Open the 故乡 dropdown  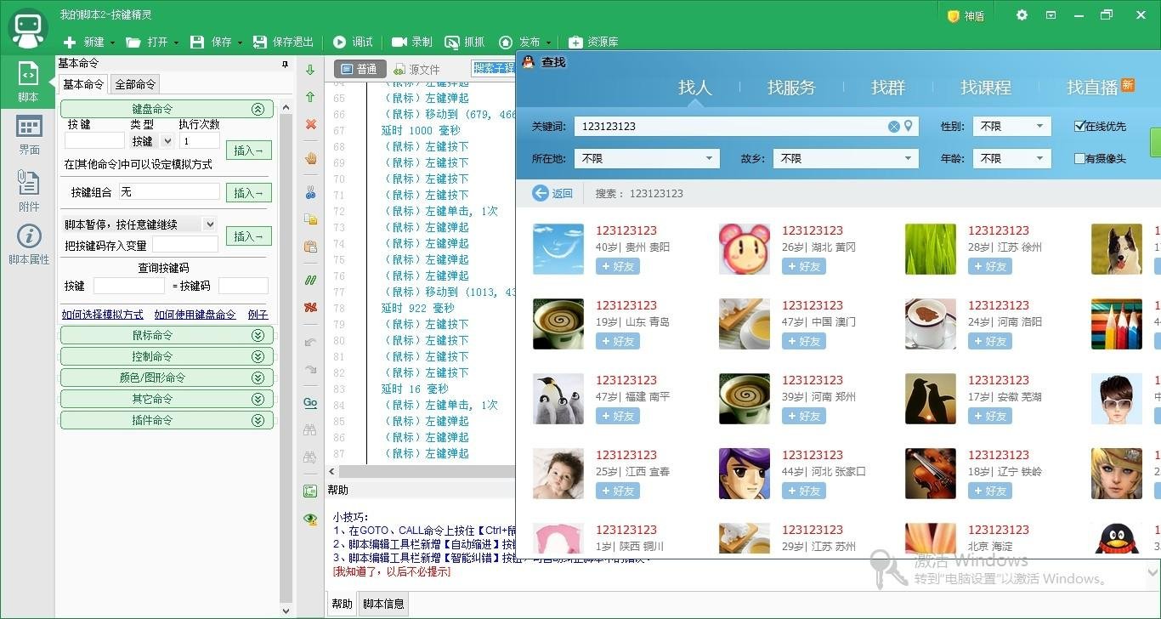[847, 158]
